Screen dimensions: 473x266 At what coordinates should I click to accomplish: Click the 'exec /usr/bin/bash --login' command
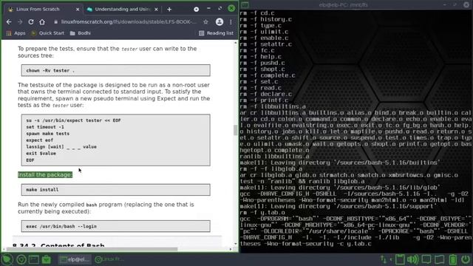coord(61,226)
